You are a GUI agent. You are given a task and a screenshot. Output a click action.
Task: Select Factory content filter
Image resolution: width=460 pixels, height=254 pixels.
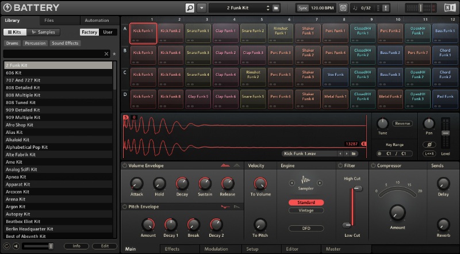tap(89, 32)
